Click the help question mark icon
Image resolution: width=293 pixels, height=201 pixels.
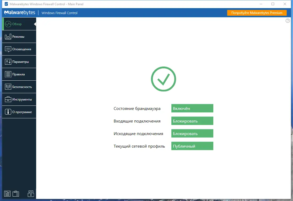287,21
